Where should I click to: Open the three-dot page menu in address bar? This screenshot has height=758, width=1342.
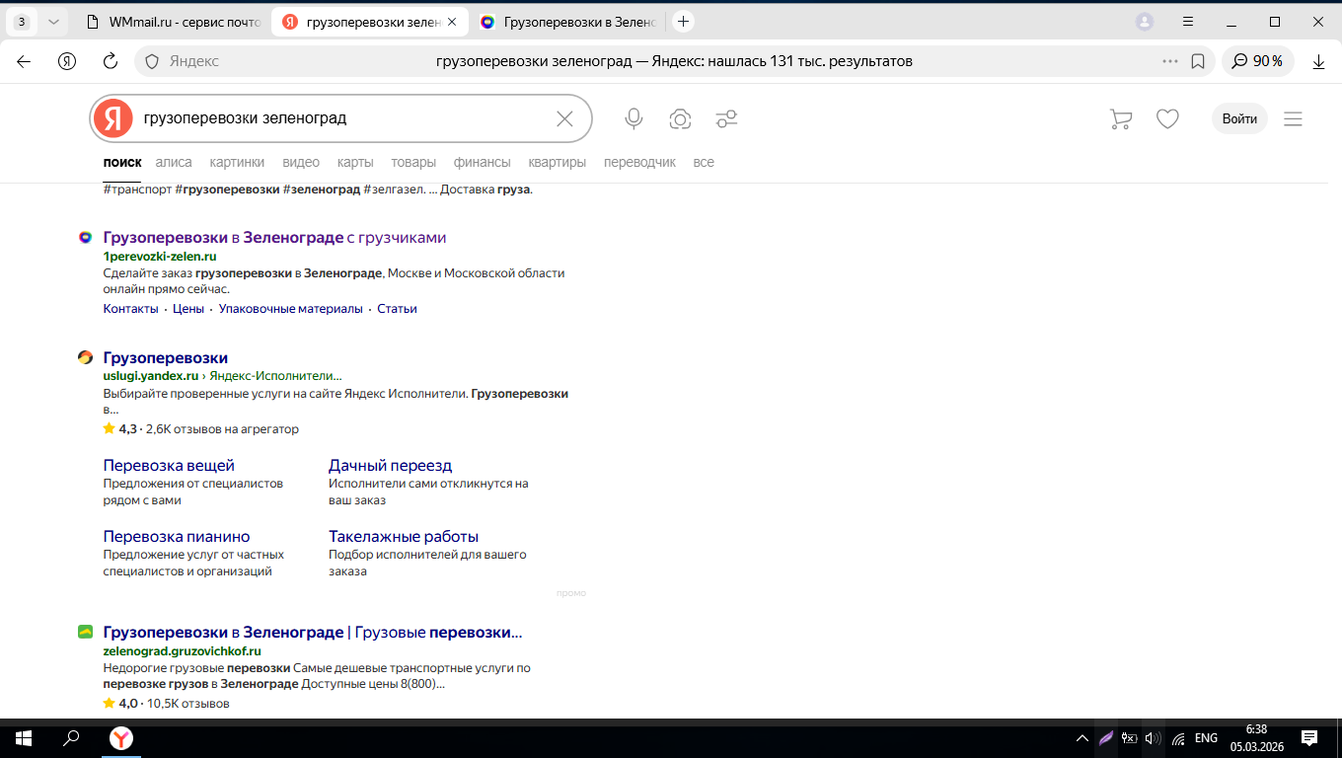(1170, 61)
